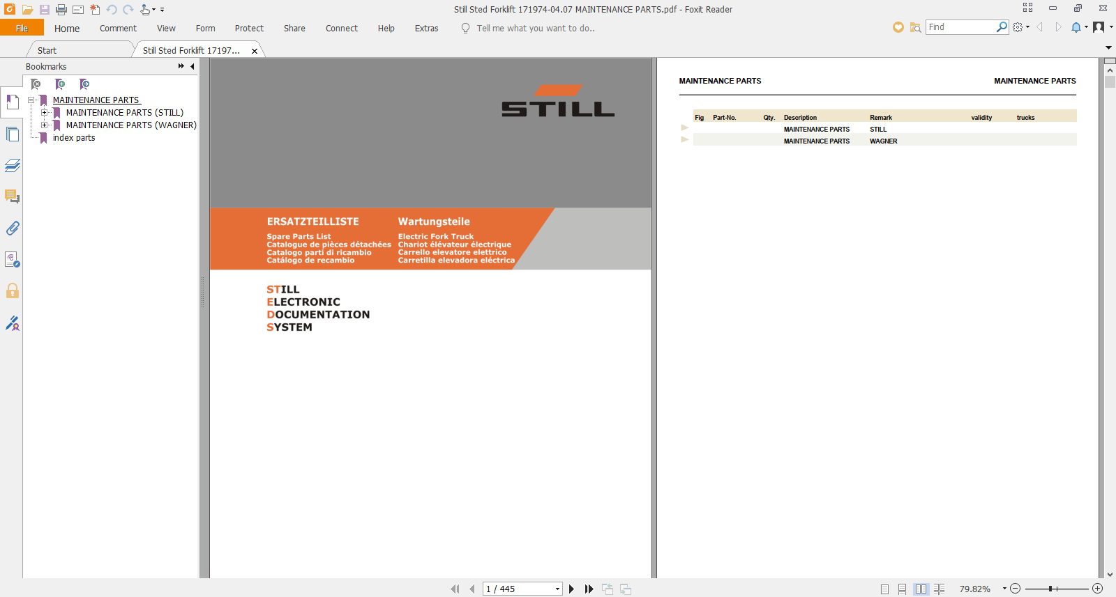Viewport: 1116px width, 597px height.
Task: Enable continuous facing view mode
Action: pos(940,589)
